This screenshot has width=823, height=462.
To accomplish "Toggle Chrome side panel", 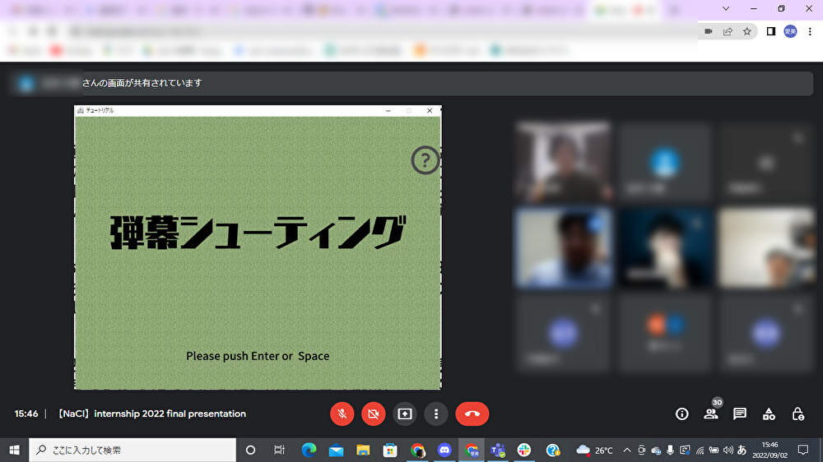I will pos(771,31).
